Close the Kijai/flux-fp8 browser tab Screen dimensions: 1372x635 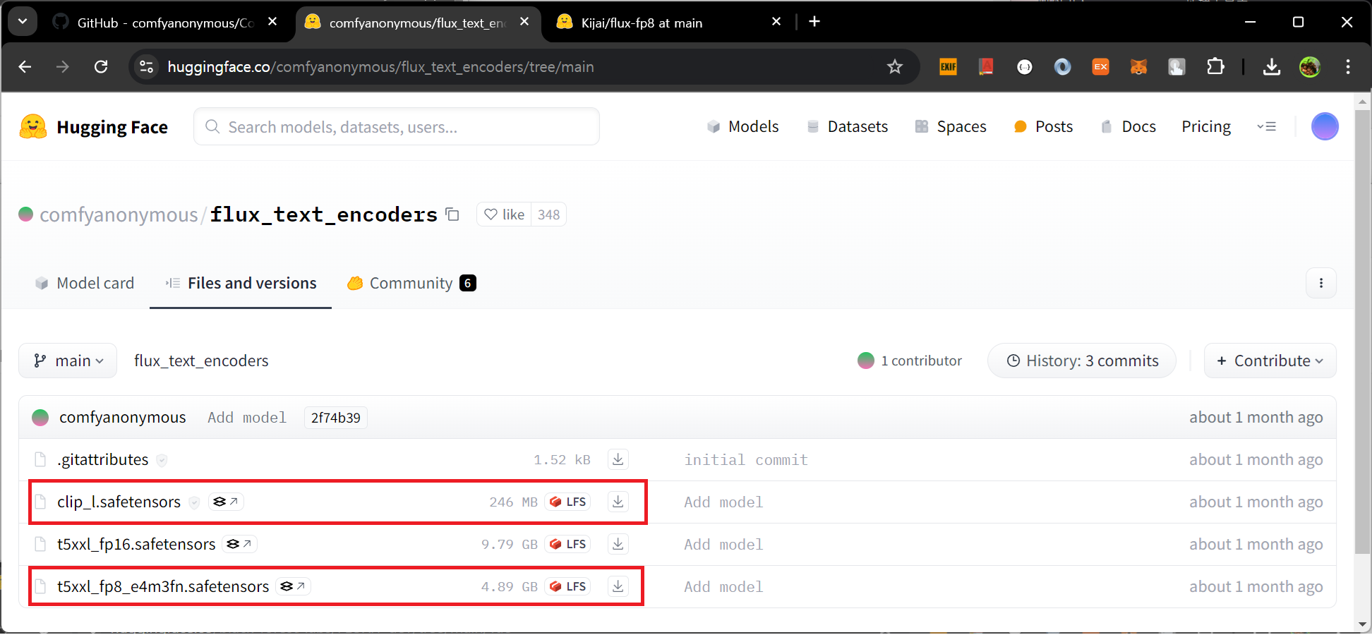point(776,22)
